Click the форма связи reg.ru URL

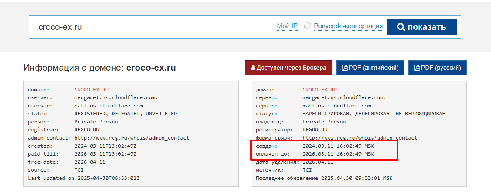pyautogui.click(x=360, y=138)
